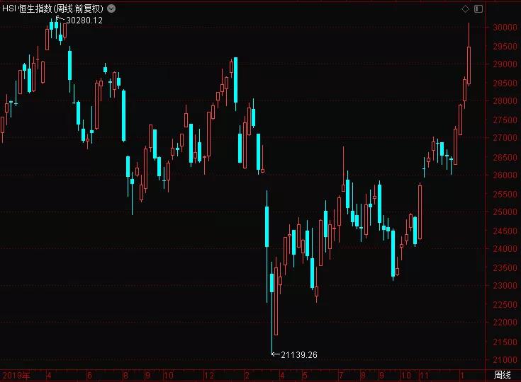The image size is (521, 382).
Task: Click the month 12 marker on time axis
Action: point(209,376)
